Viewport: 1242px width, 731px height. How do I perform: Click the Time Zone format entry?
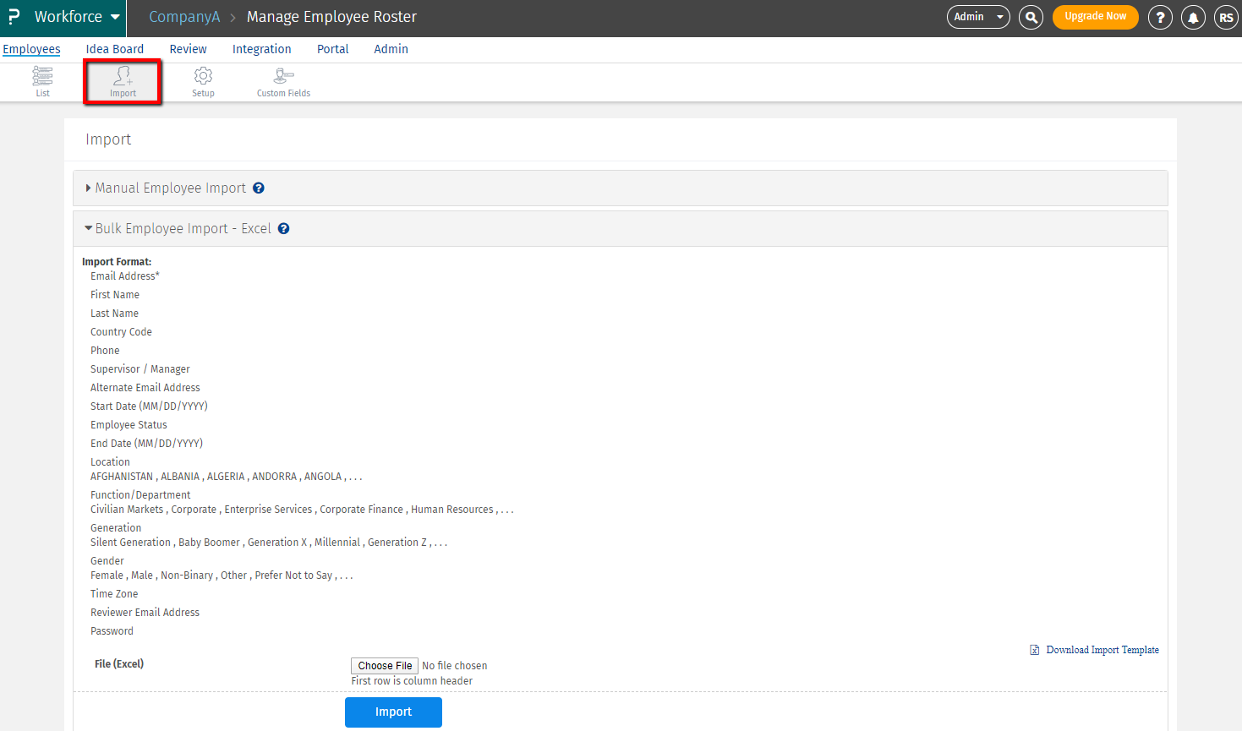114,594
